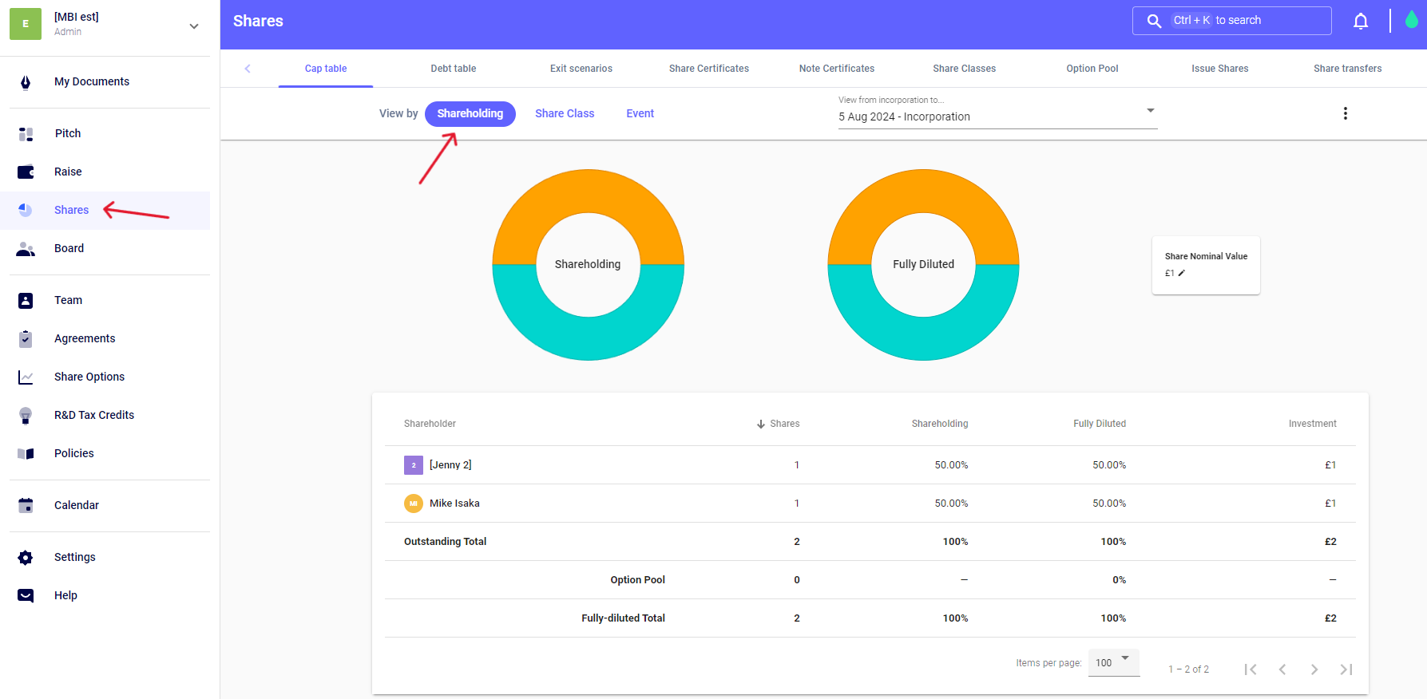
Task: Switch to the Option Pool tab
Action: tap(1092, 69)
